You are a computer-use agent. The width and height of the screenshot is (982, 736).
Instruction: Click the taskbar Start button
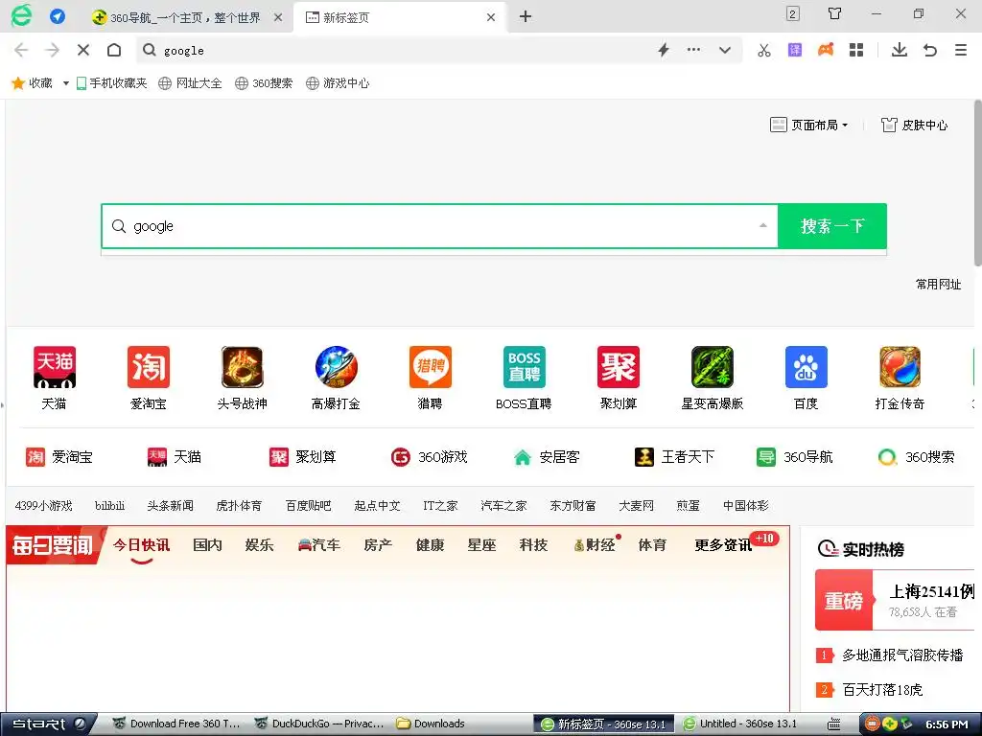click(x=49, y=724)
